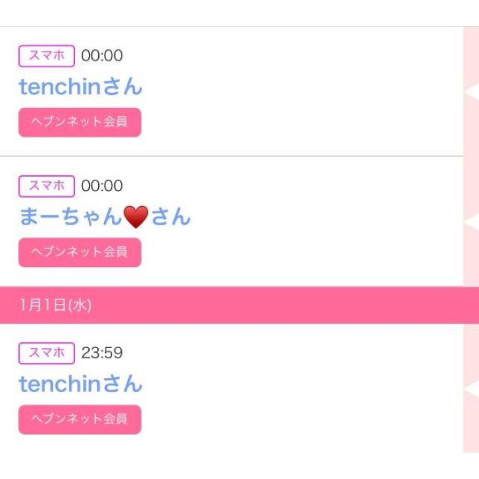Click the red heart emoji in まーちゃん's name
The image size is (479, 479).
pyautogui.click(x=135, y=218)
